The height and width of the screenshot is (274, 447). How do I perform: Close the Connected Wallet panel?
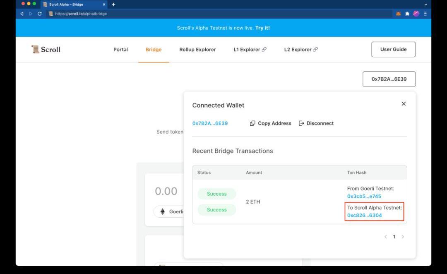(404, 103)
